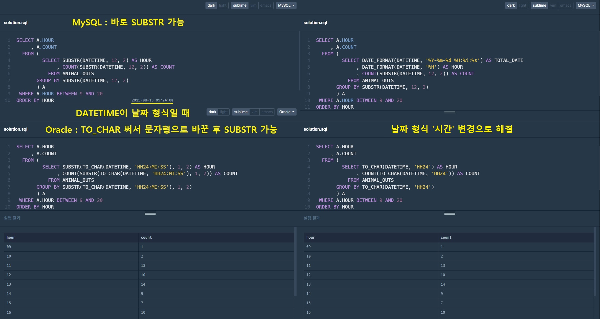Click line 4 in top-left SQL editor

(97, 60)
